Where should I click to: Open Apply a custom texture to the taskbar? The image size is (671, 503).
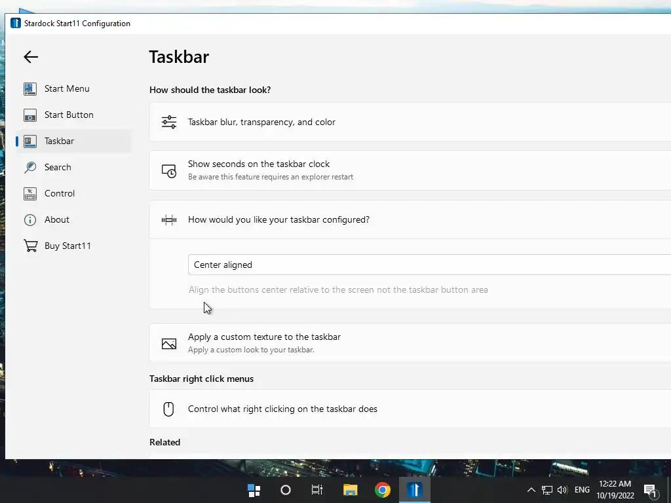click(410, 343)
